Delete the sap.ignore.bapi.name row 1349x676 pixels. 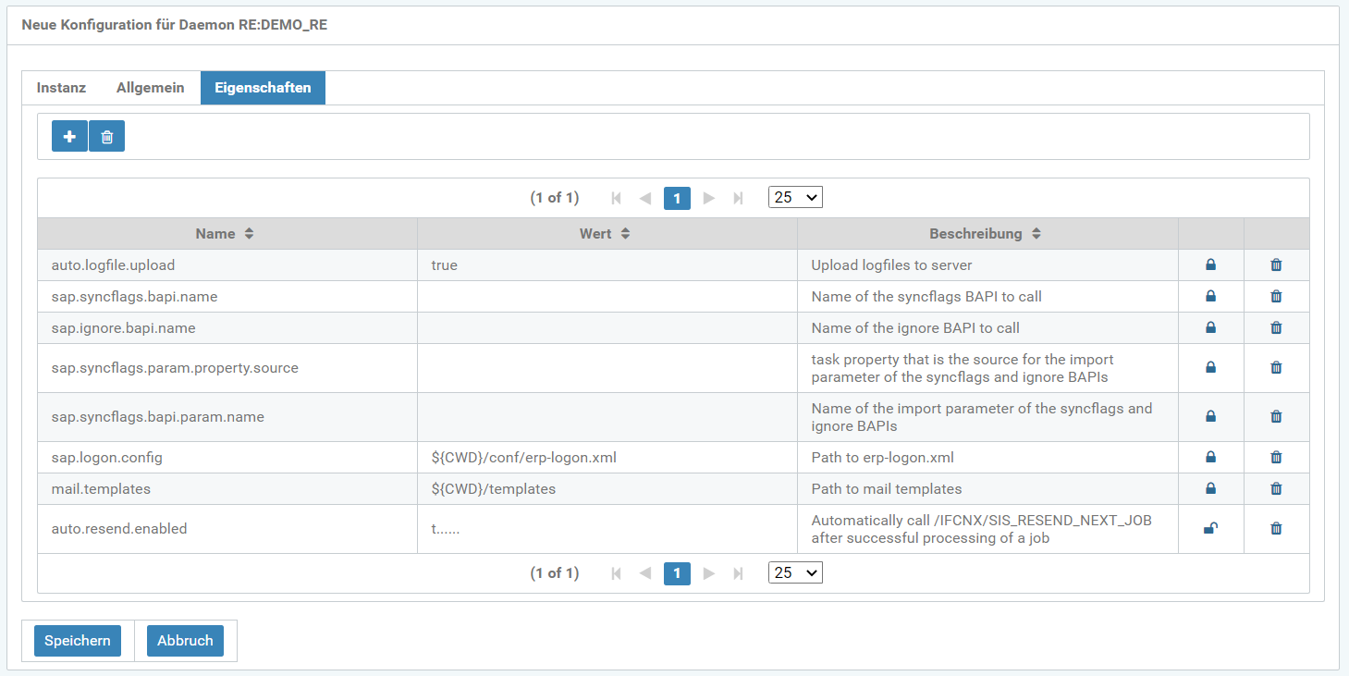(x=1276, y=328)
